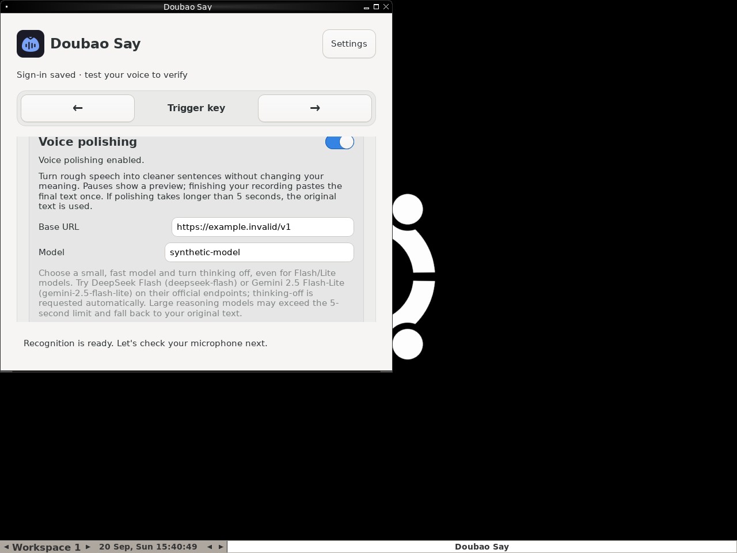Switch to previous workspace via left arrow
The height and width of the screenshot is (553, 737).
(6, 547)
